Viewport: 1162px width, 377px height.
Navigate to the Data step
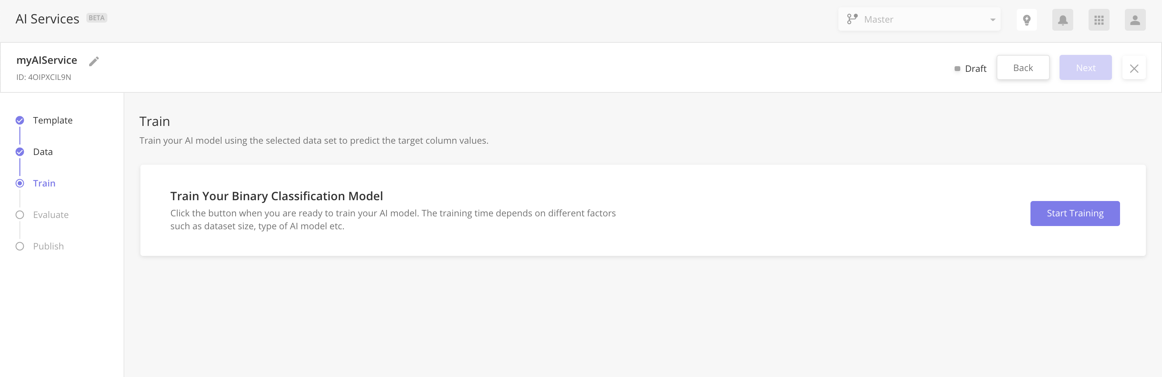[x=42, y=152]
